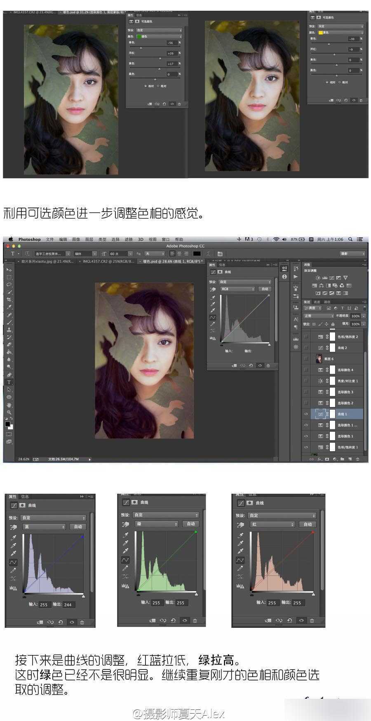Show the 选取颜色 4 layer visibility box

click(x=306, y=370)
